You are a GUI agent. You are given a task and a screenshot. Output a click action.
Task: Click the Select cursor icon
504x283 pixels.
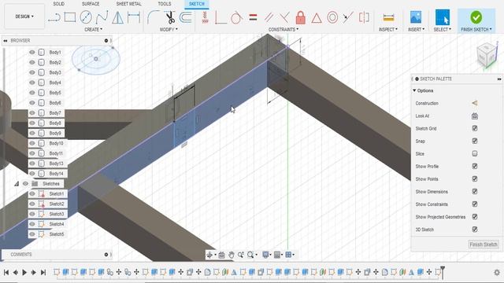(443, 17)
